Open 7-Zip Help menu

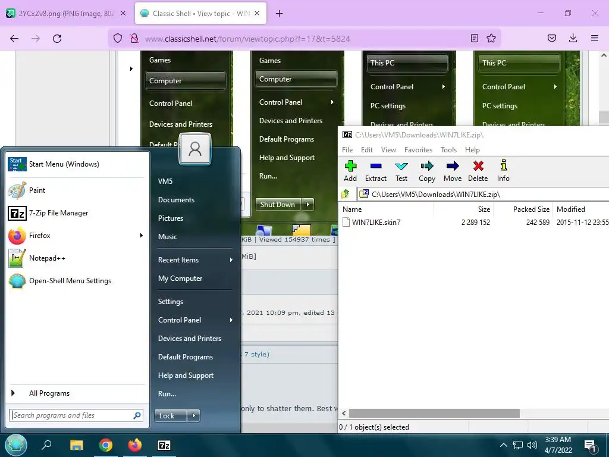tap(472, 149)
